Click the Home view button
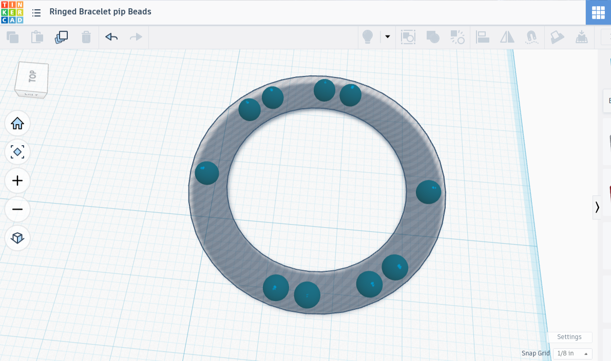The height and width of the screenshot is (361, 611). (x=17, y=123)
